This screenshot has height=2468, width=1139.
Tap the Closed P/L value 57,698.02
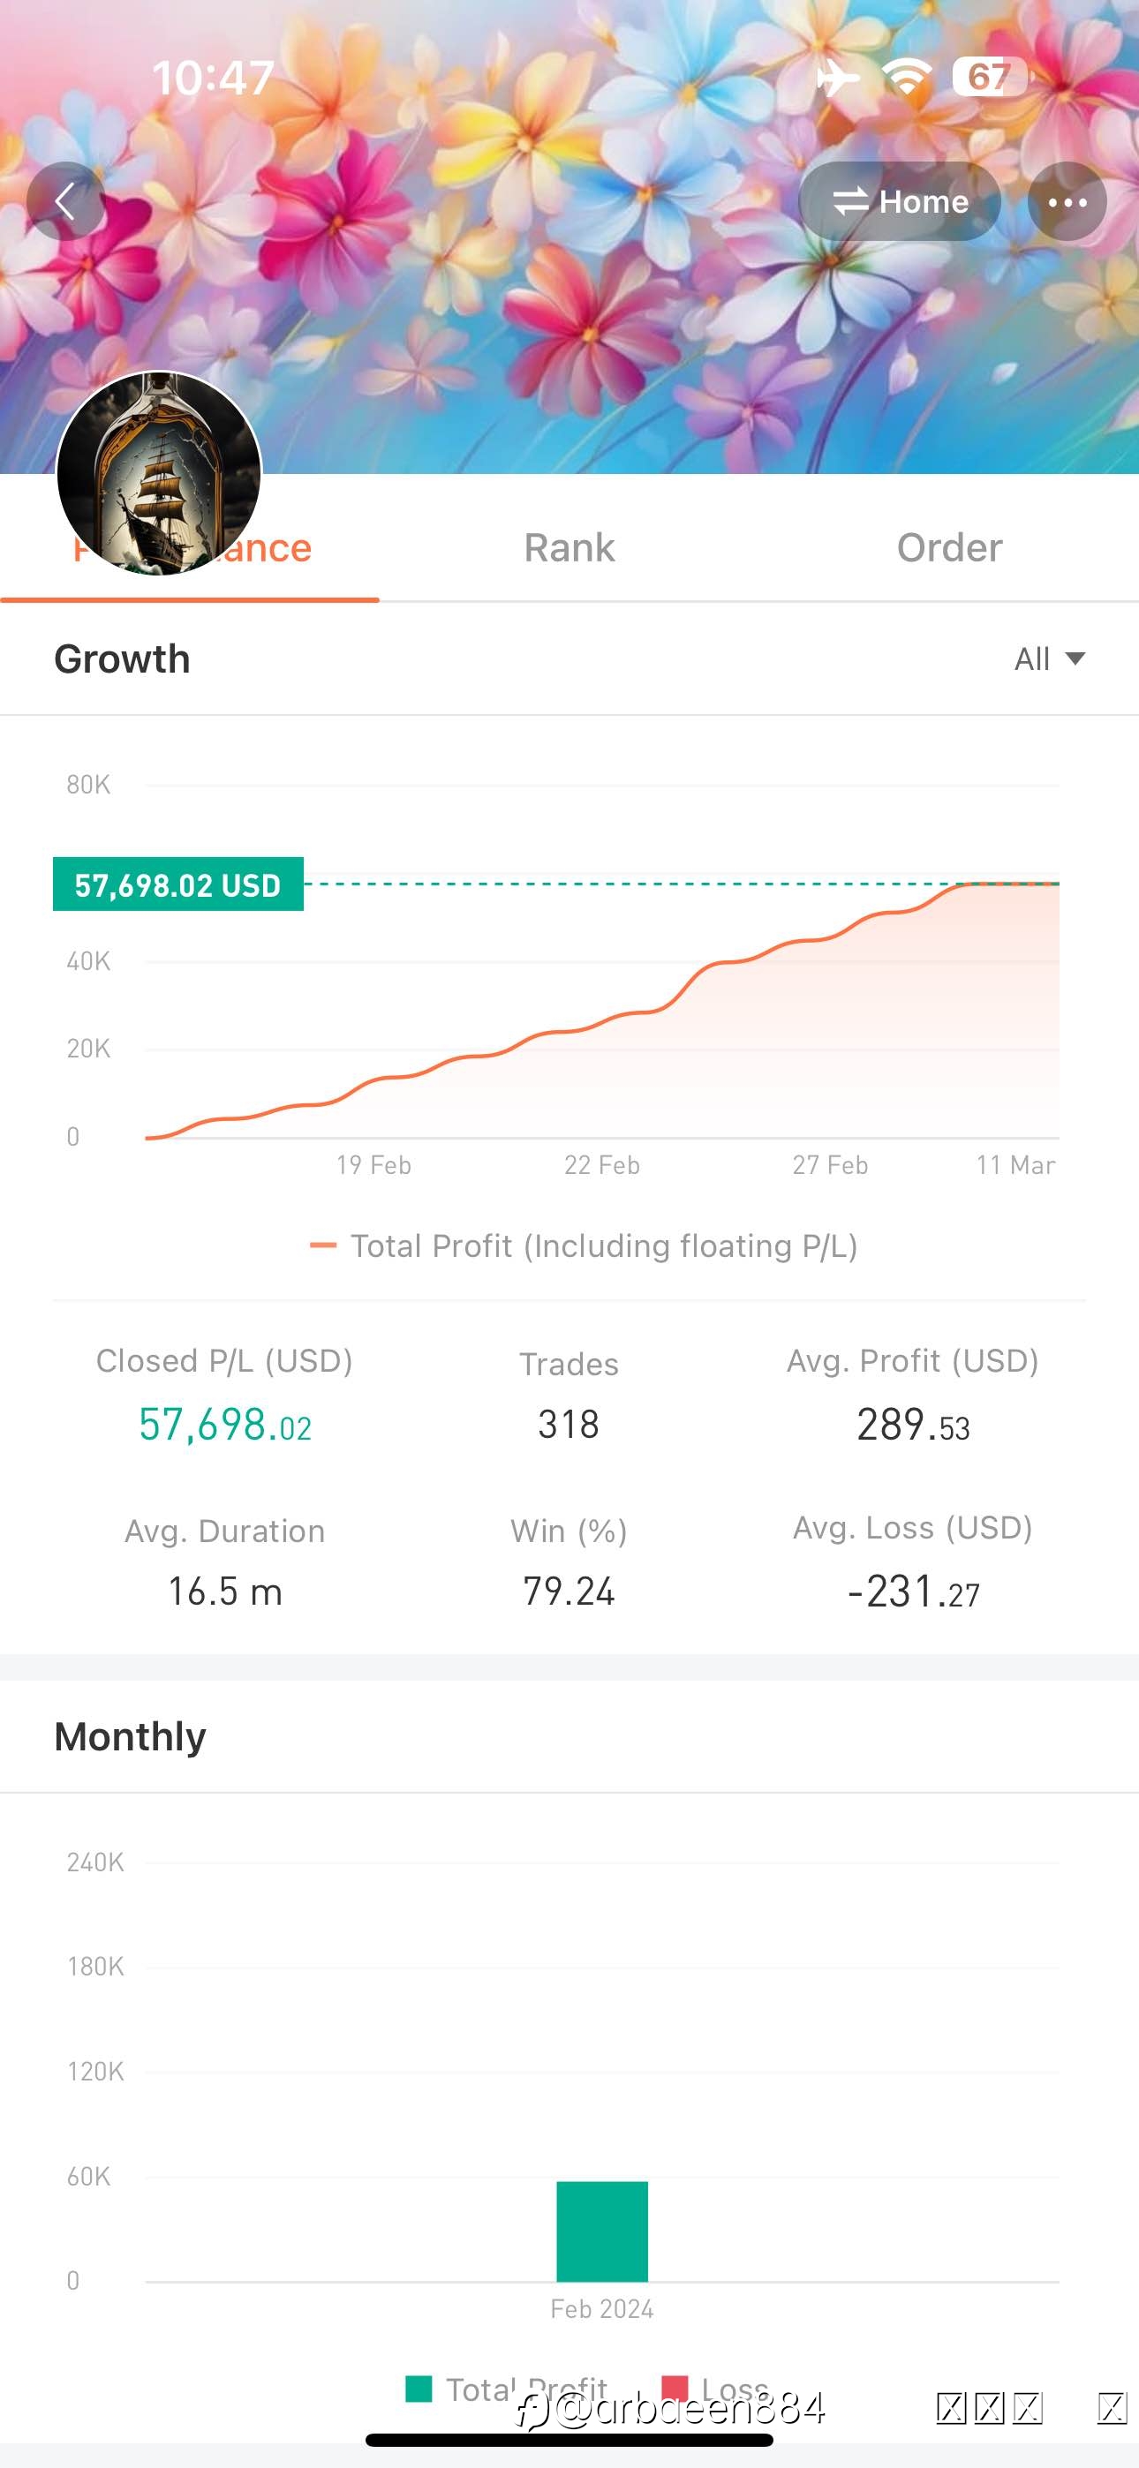click(x=225, y=1425)
